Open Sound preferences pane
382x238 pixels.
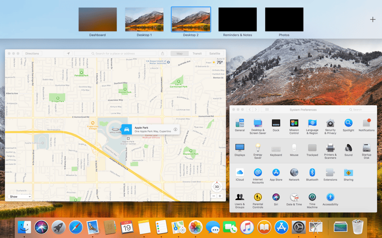348,150
